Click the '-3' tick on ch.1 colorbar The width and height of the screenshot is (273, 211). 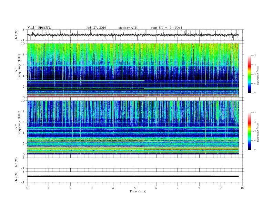tap(254, 56)
